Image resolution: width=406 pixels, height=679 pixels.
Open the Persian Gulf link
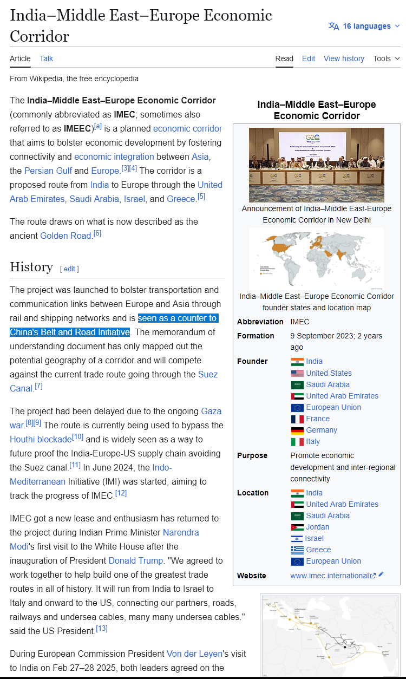48,171
